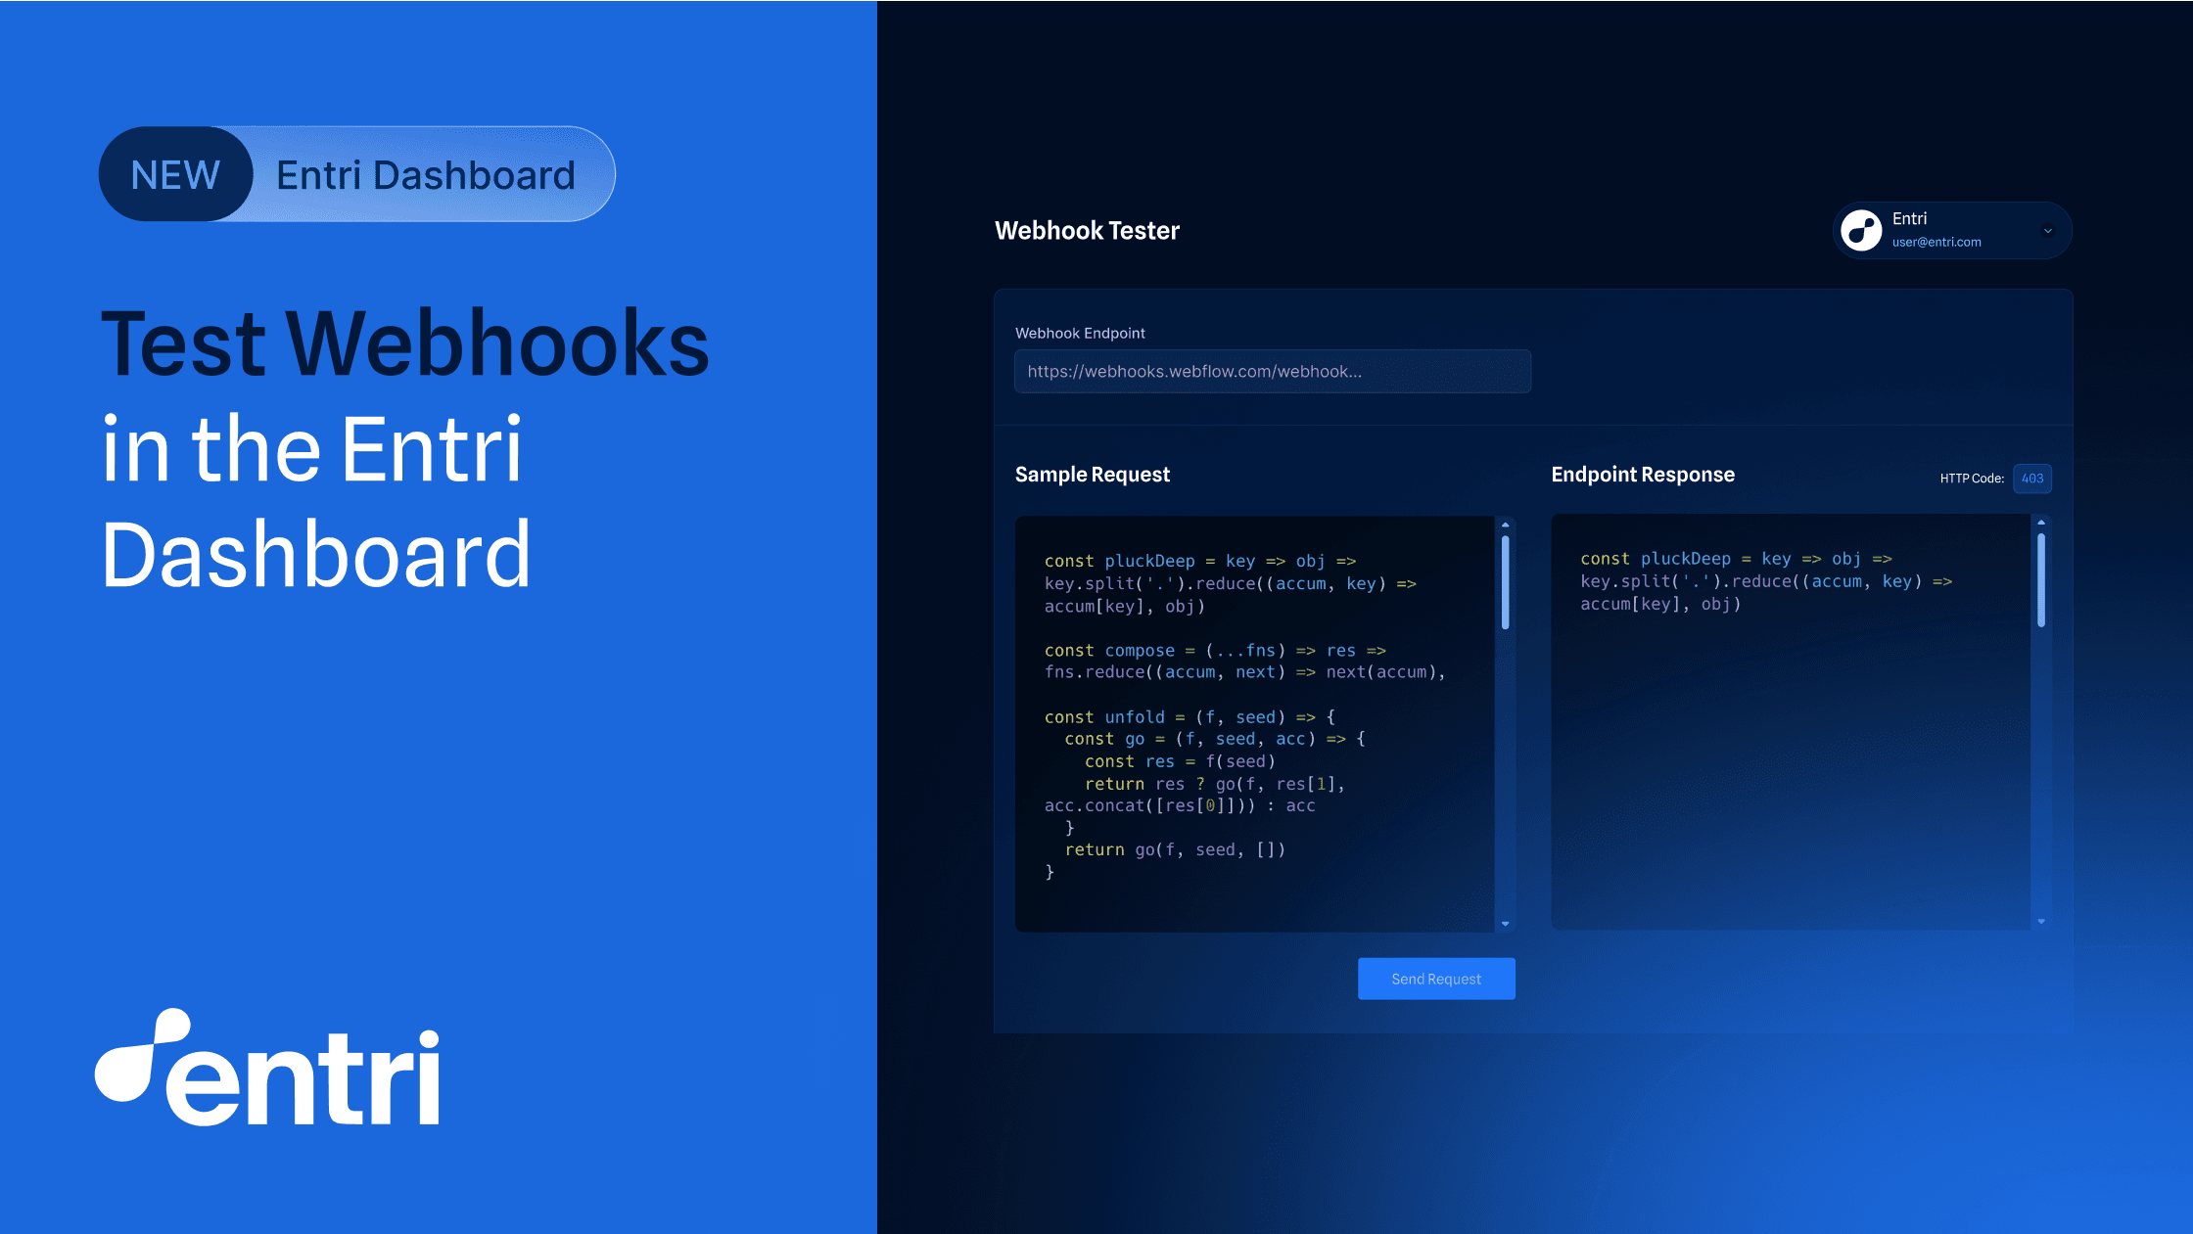Click the Sample Request scrollbar thumb

click(x=1505, y=582)
